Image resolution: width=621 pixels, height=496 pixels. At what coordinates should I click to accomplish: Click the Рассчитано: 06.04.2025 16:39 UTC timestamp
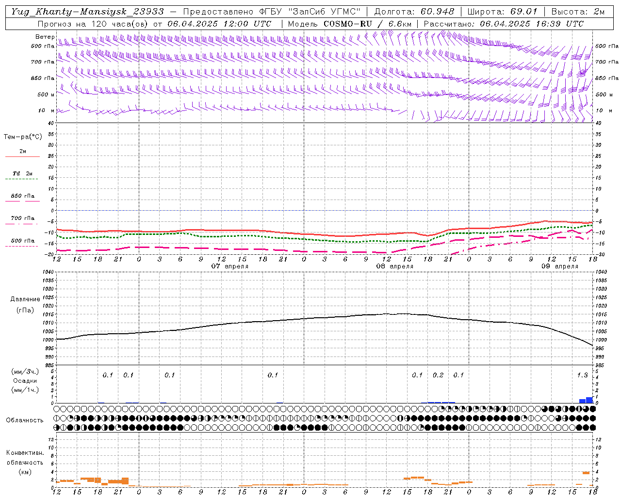point(504,24)
